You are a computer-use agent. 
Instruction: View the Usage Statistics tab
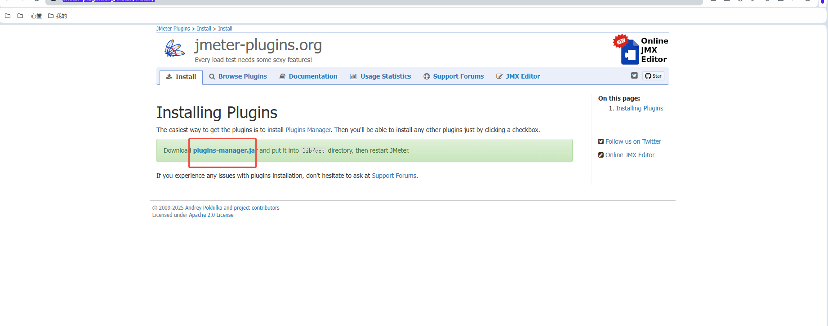point(380,76)
